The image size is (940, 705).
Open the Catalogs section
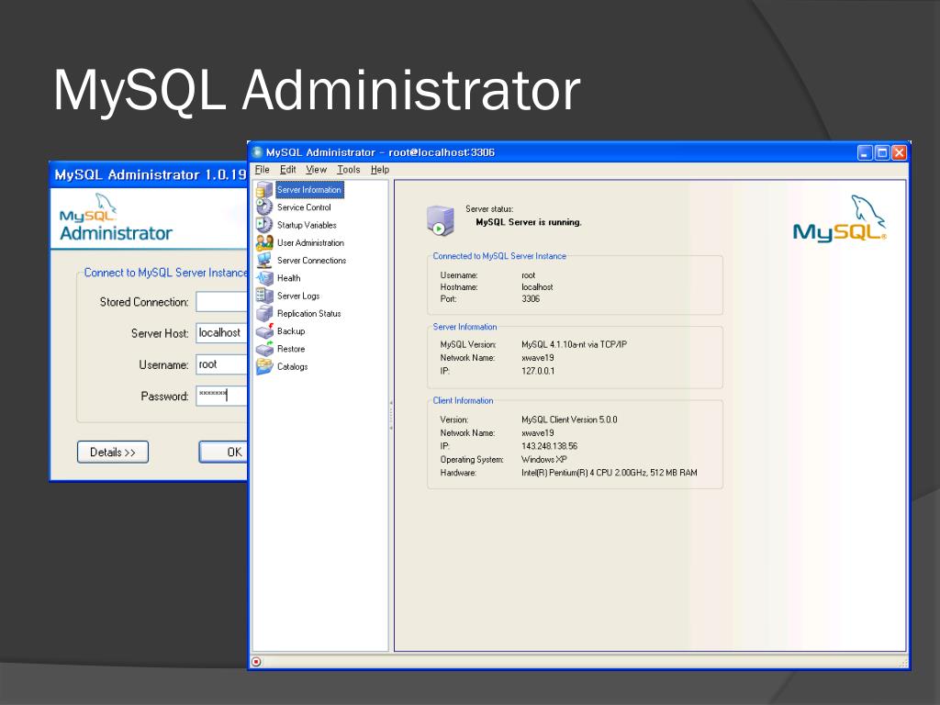pos(293,366)
